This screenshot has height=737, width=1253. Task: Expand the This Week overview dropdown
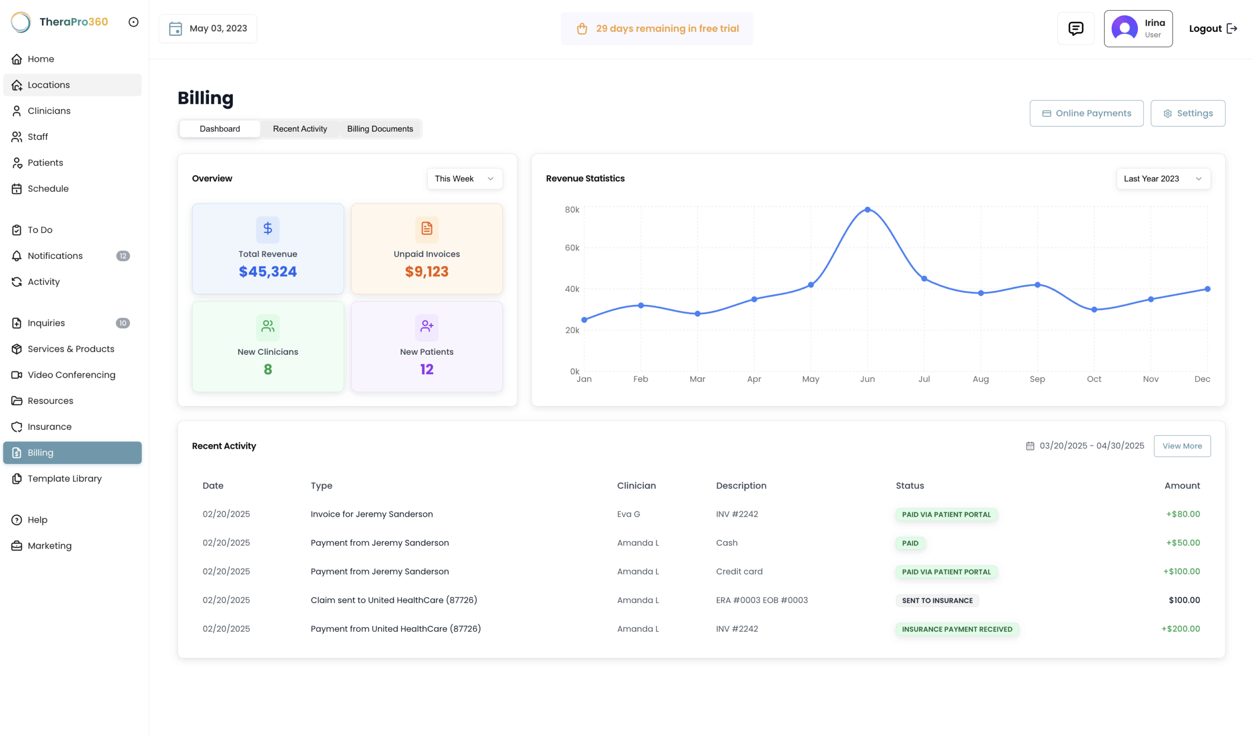(464, 179)
